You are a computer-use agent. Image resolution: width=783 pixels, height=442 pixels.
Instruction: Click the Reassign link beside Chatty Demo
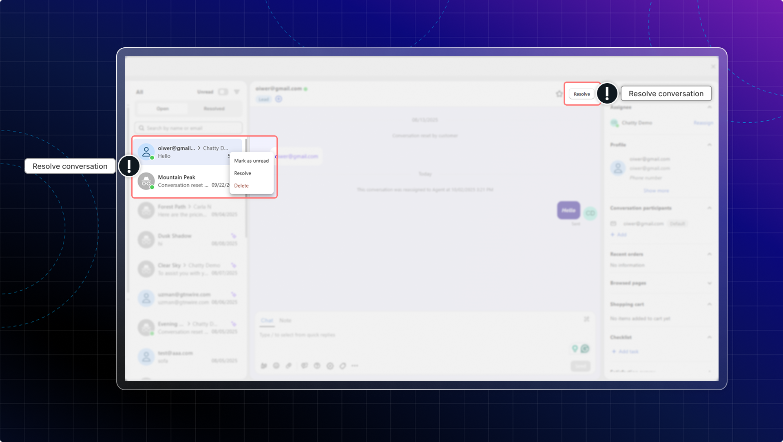pyautogui.click(x=703, y=123)
